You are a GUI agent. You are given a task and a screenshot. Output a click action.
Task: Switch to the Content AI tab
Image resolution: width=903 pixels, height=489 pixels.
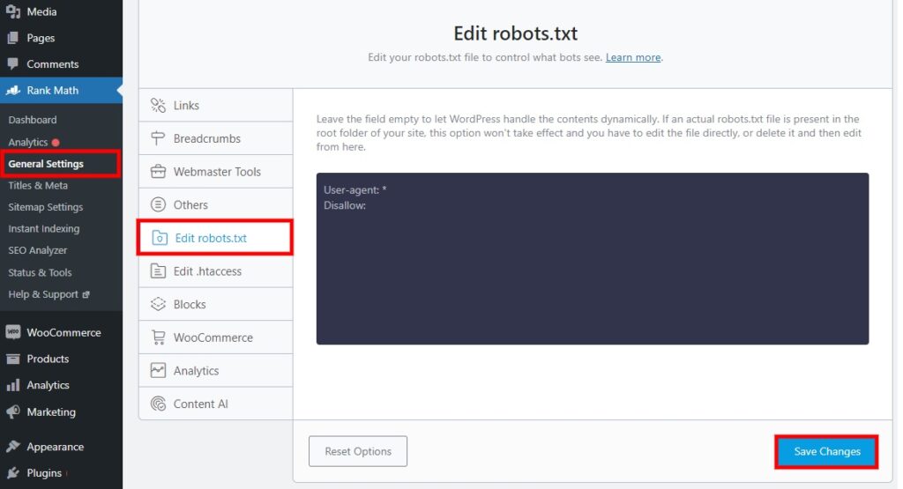pos(215,404)
